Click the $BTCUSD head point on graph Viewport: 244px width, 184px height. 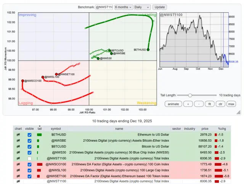coord(109,51)
